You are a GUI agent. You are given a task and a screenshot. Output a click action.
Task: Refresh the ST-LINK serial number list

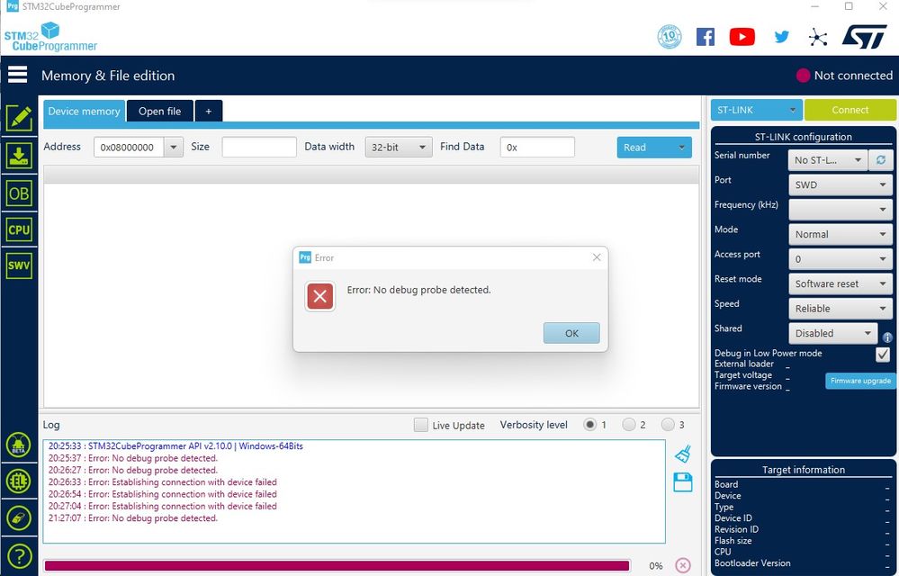coord(881,160)
